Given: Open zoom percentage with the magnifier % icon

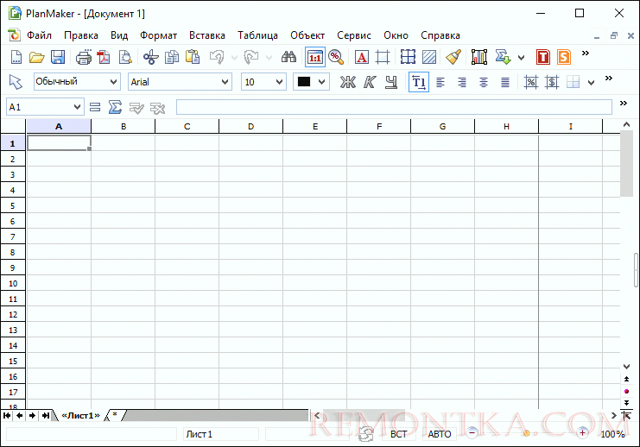Looking at the screenshot, I should coord(336,57).
